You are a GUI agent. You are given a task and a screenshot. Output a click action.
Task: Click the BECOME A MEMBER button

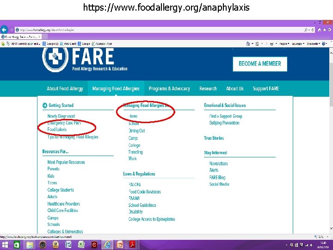(x=260, y=64)
